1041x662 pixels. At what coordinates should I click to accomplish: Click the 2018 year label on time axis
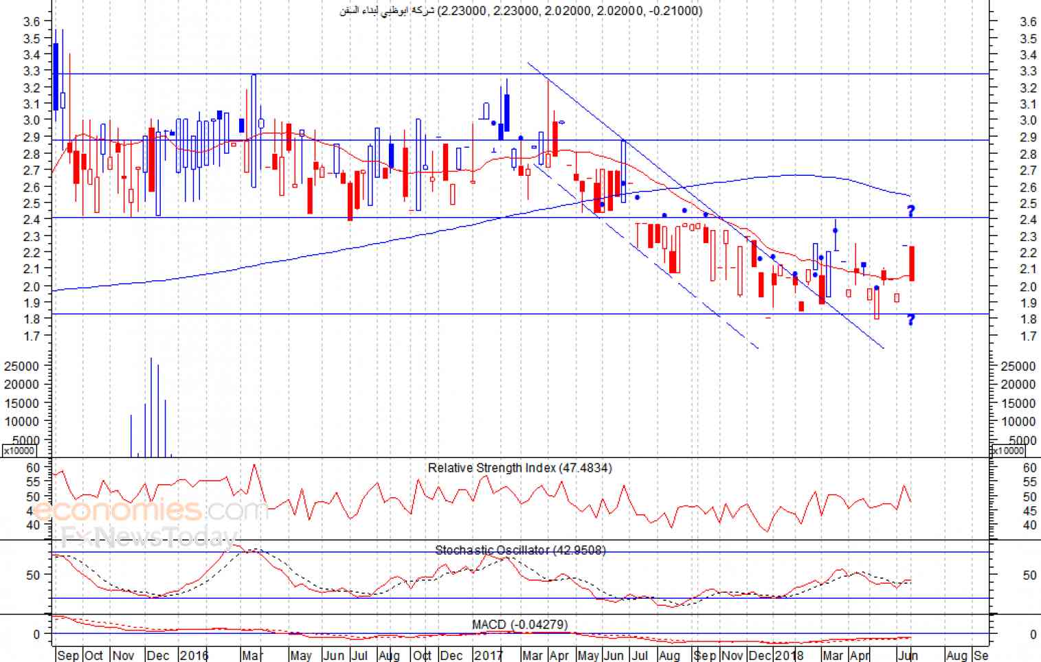(x=790, y=655)
